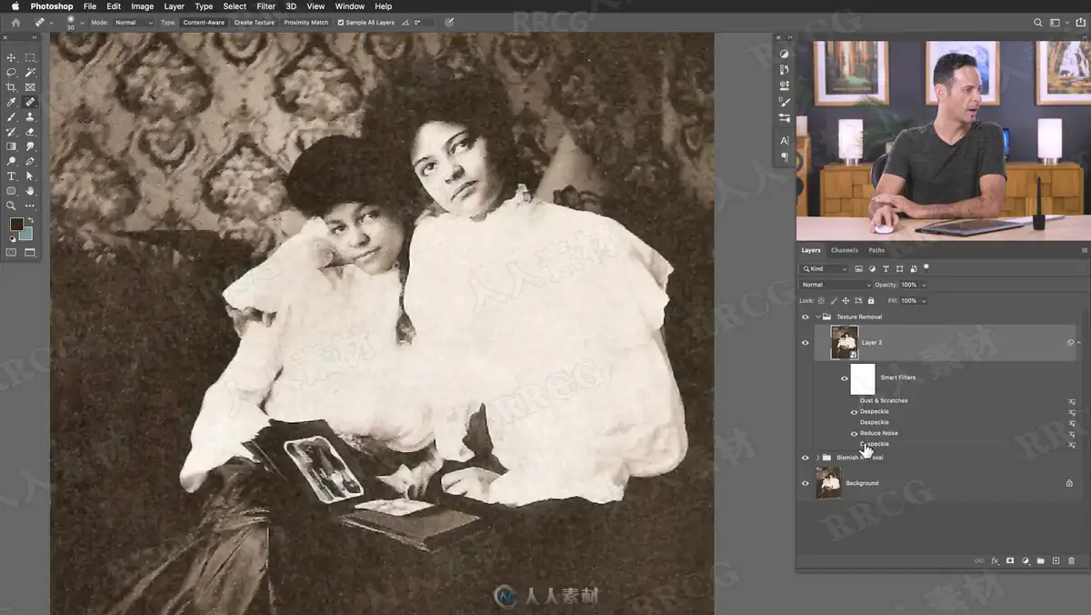Select the Type tool in toolbox
The width and height of the screenshot is (1091, 615).
(x=12, y=176)
